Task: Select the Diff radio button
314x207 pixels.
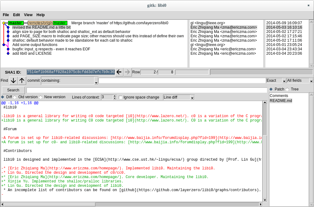Action: tap(2, 97)
